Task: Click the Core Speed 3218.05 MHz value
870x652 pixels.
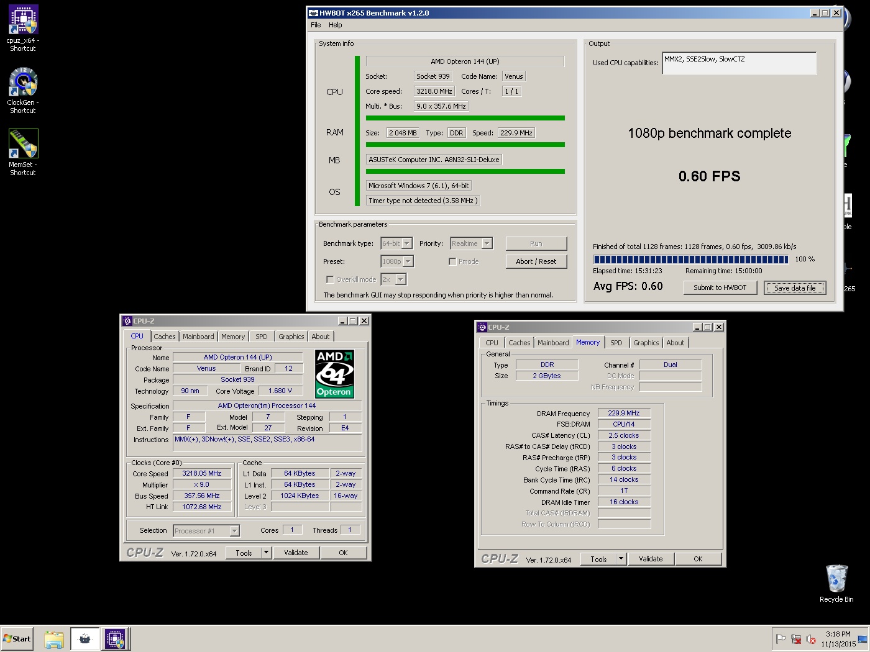Action: coord(202,473)
